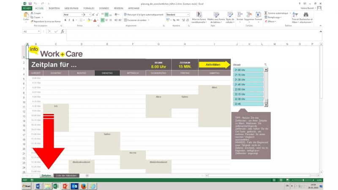Open the Name Box dropdown for A1
Image resolution: width=338 pixels, height=190 pixels.
39,31
